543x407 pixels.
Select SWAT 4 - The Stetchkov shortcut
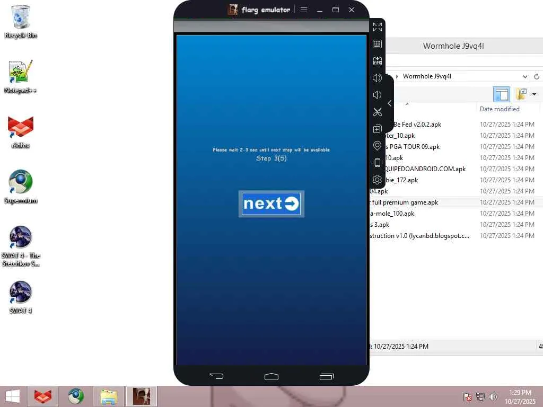coord(21,246)
